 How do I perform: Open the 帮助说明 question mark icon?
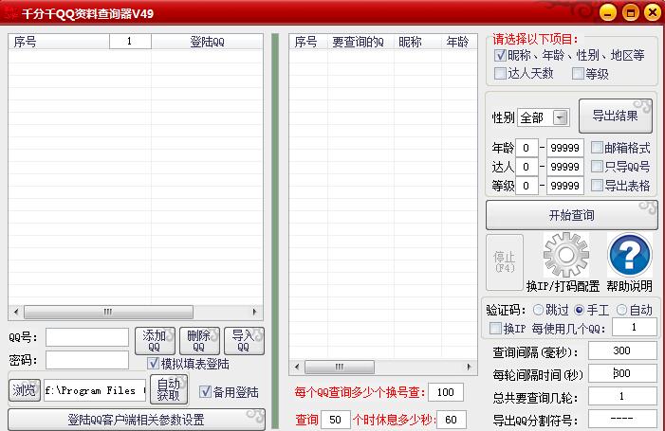[629, 256]
